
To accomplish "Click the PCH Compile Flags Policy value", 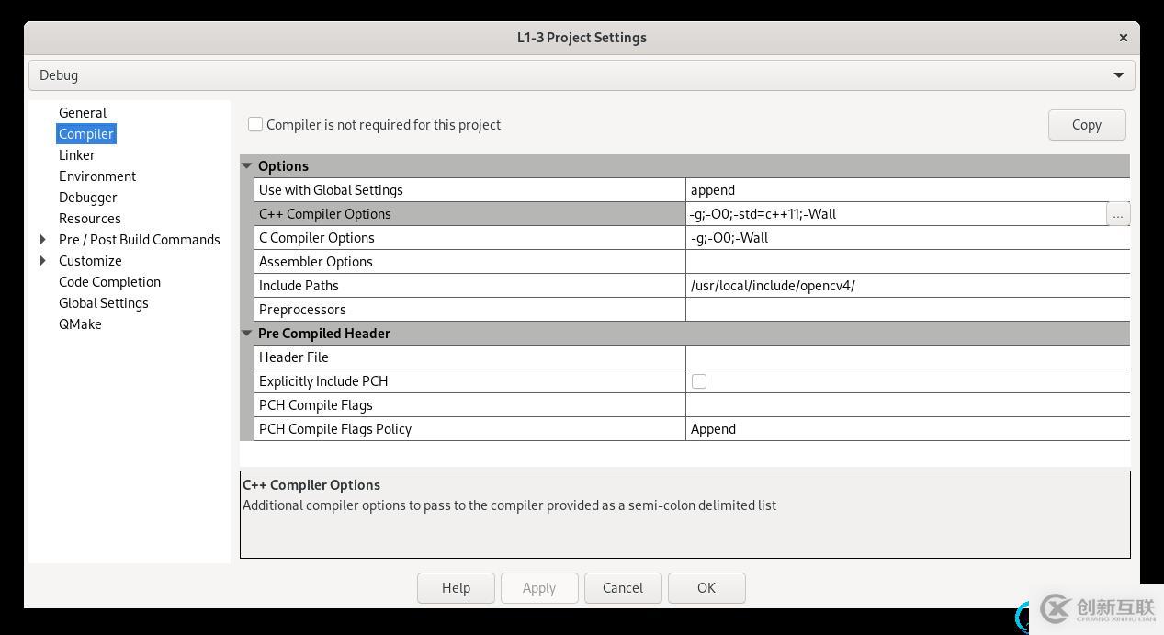I will [x=906, y=429].
